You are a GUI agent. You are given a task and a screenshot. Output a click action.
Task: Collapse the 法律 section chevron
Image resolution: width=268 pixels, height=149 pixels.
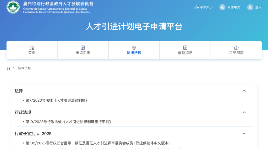point(244,91)
